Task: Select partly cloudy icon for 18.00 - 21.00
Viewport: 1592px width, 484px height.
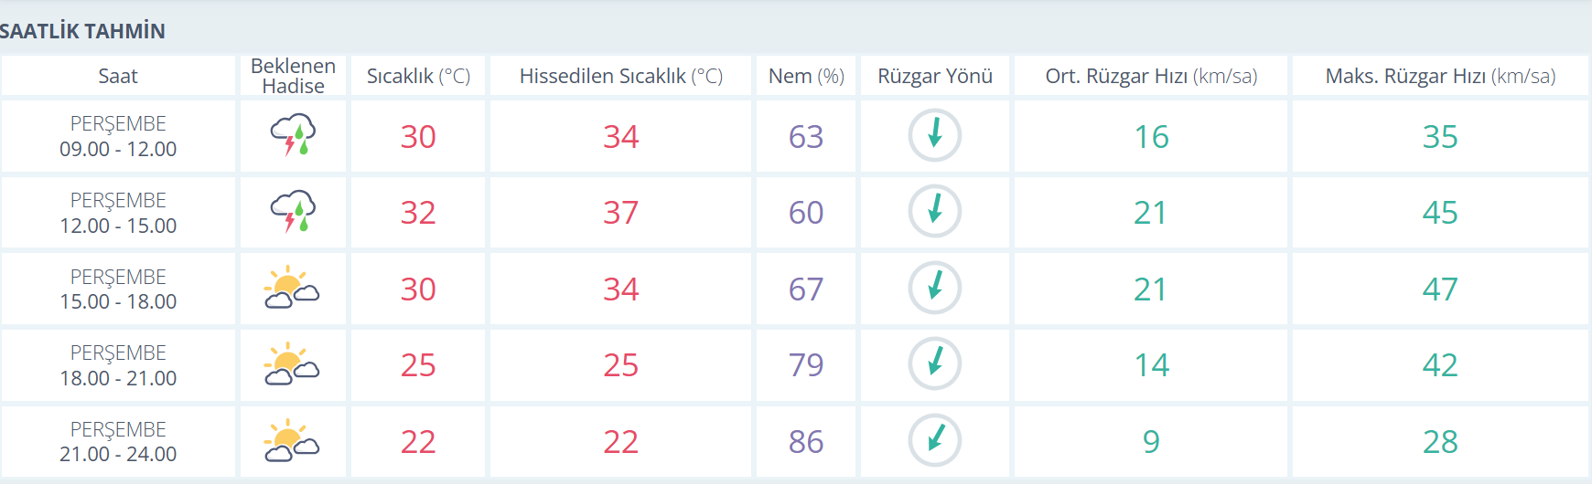Action: coord(292,364)
